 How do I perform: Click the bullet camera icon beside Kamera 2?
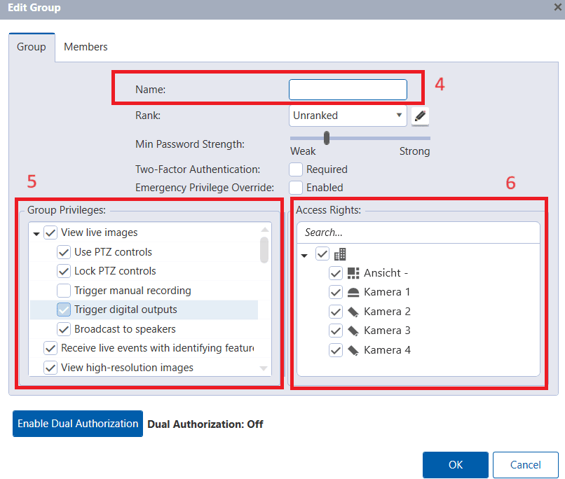354,311
